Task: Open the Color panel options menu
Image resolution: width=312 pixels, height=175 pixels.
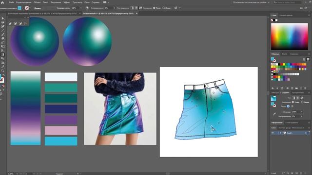Action: click(309, 15)
